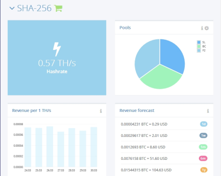The height and width of the screenshot is (176, 221).
Task: Click the 30.03 revenue bar
Action: [x=94, y=147]
